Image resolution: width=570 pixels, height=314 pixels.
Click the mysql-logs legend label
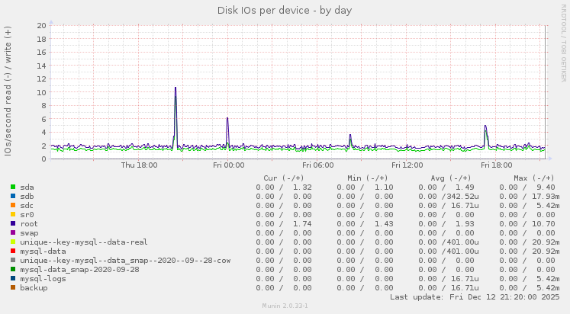tap(43, 278)
